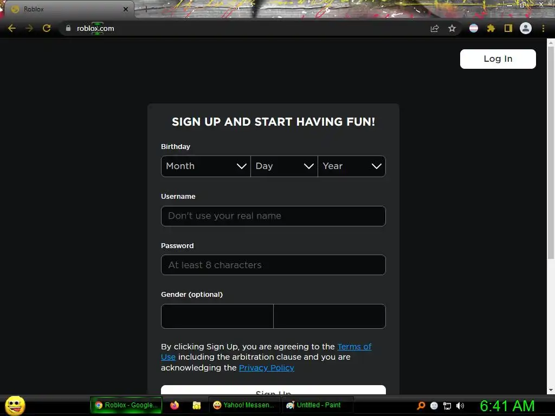Open the Day birthday dropdown
The height and width of the screenshot is (416, 555).
point(284,166)
